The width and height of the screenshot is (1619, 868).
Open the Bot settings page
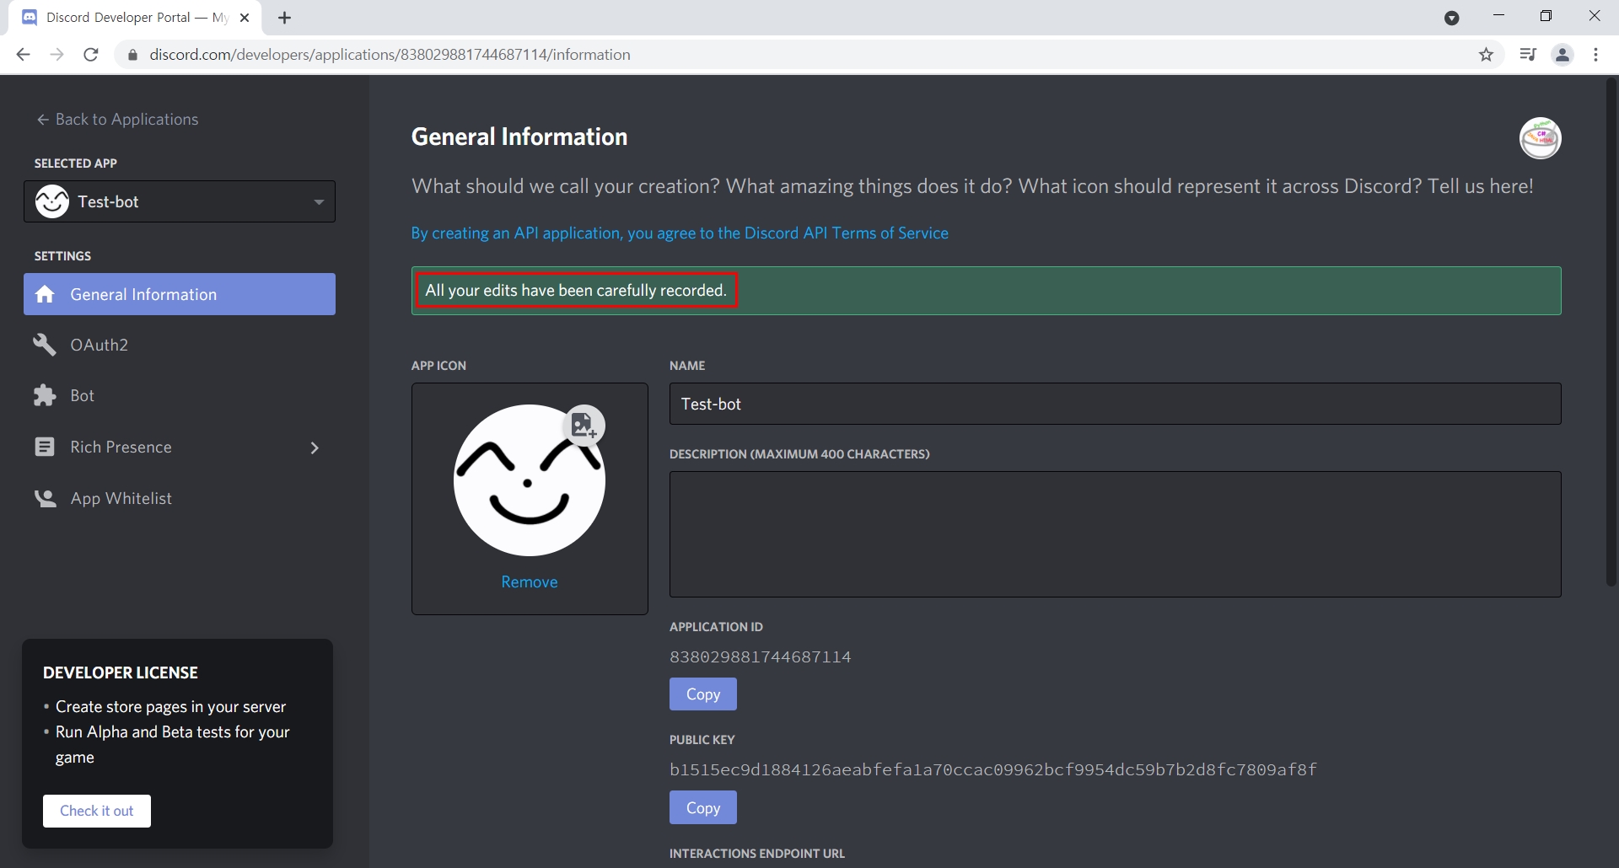tap(180, 395)
